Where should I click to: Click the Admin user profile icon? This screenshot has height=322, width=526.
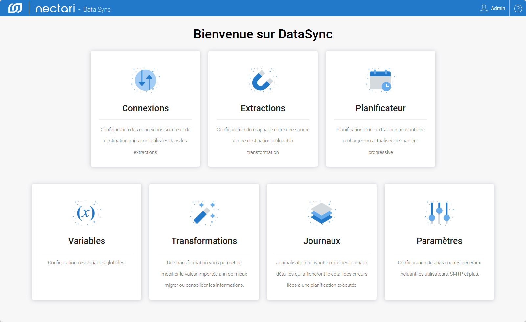point(484,9)
